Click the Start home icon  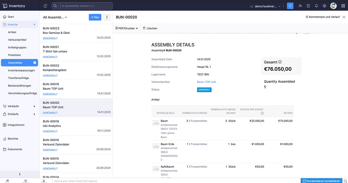5,17
